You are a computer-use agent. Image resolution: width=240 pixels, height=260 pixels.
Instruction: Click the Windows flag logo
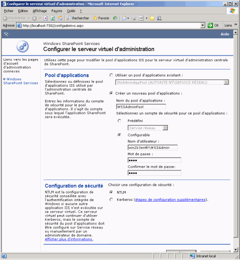coord(232,11)
